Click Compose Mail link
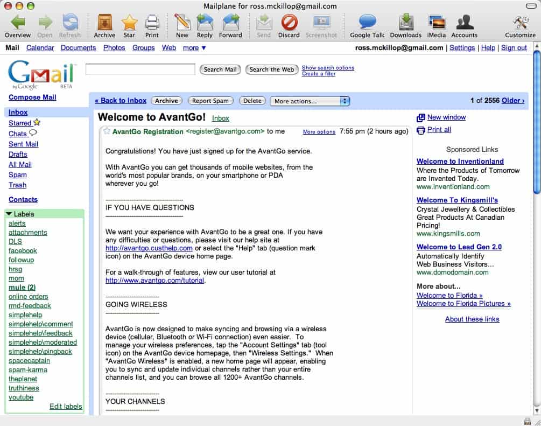541x426 pixels. tap(32, 97)
